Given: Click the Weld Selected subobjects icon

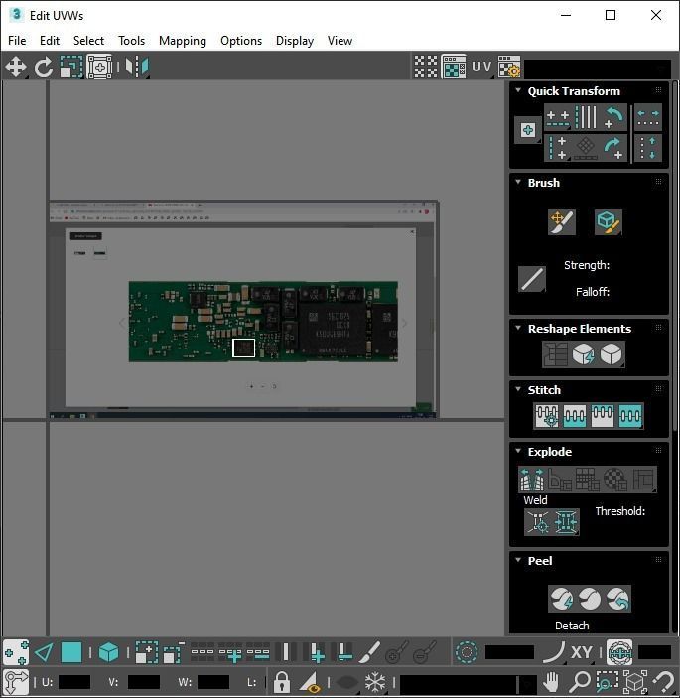Looking at the screenshot, I should [x=566, y=521].
